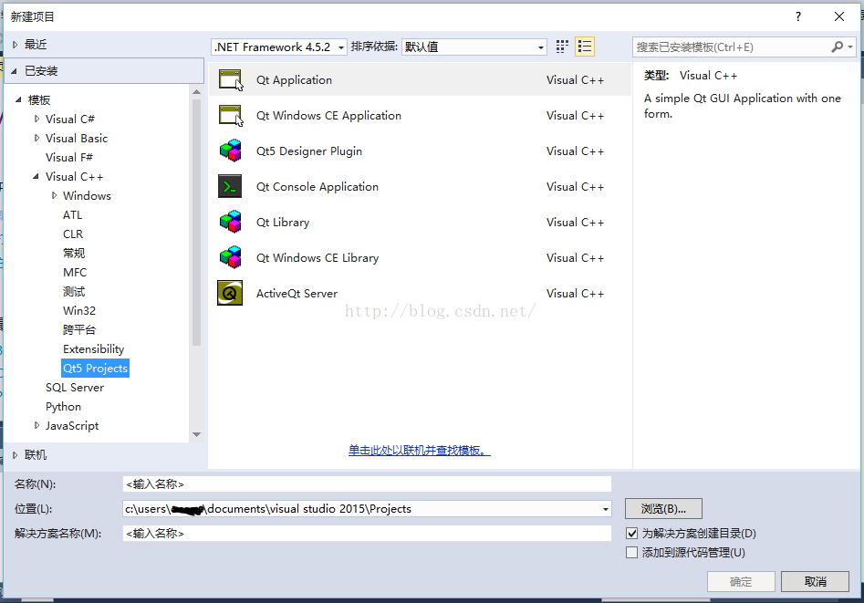Select ATL template category

point(73,215)
